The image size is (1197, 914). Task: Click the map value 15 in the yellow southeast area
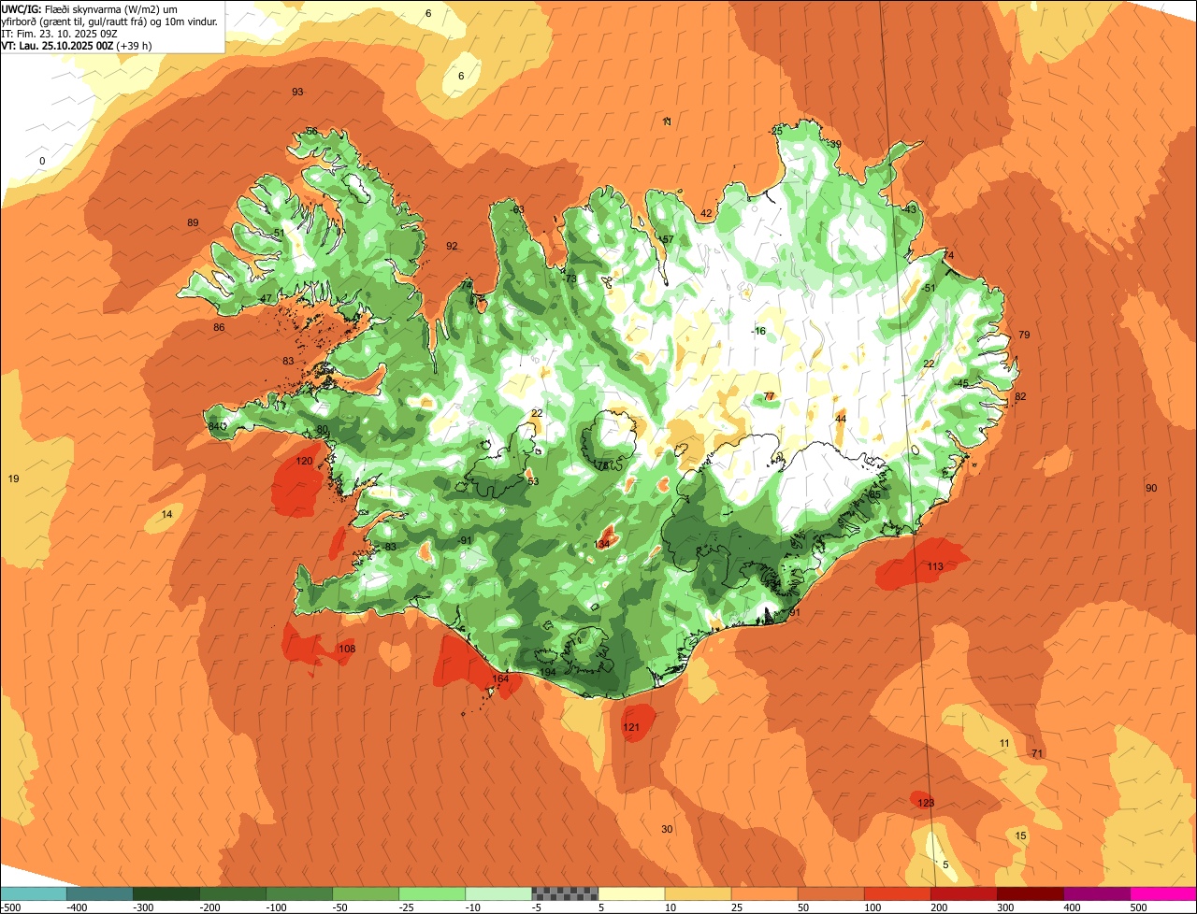1021,835
